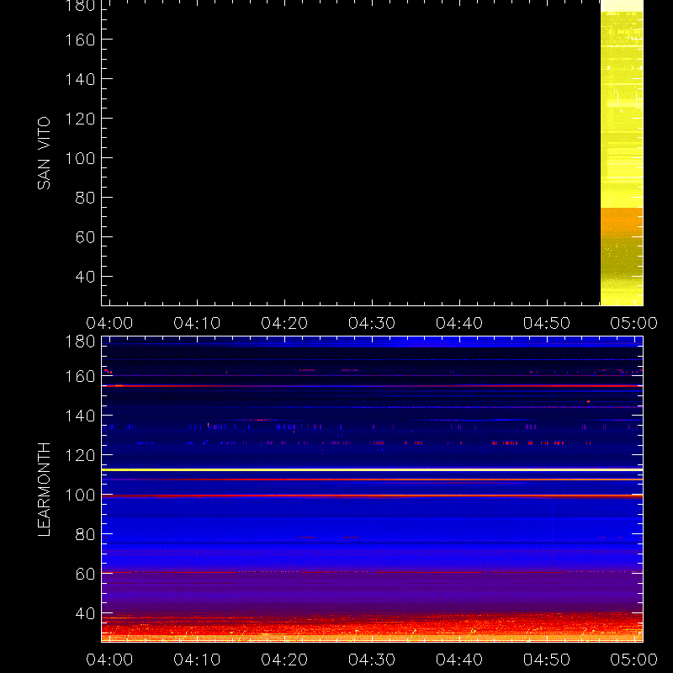Select the 60 tick label on San Vito axis
This screenshot has width=673, height=673.
86,237
